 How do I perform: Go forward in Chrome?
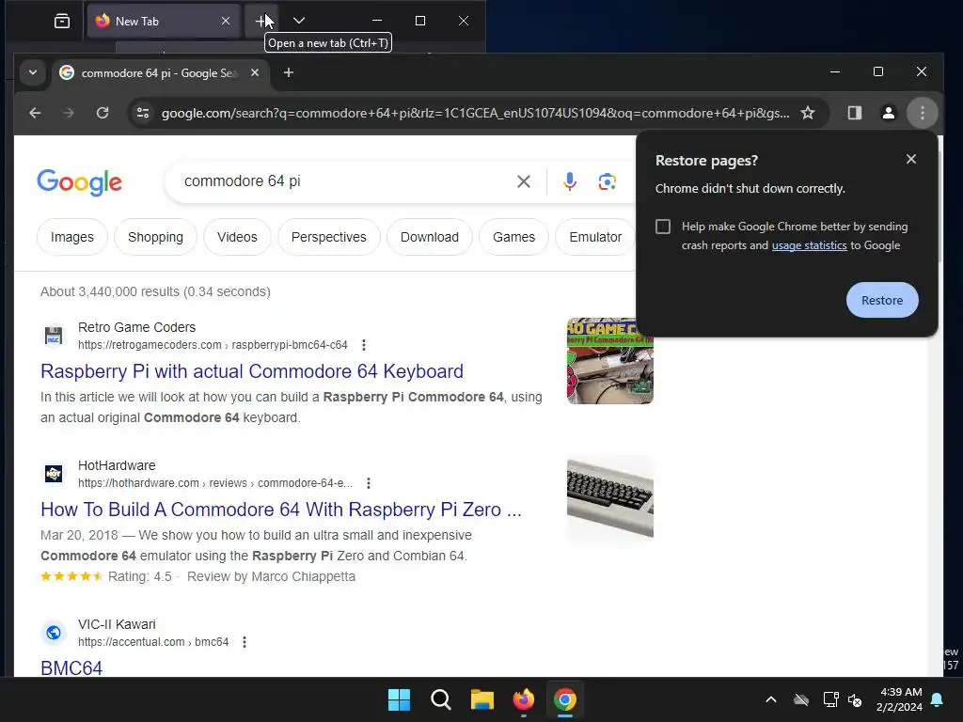(69, 113)
